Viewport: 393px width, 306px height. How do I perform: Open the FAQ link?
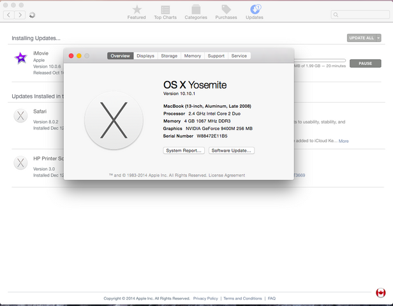[x=272, y=298]
